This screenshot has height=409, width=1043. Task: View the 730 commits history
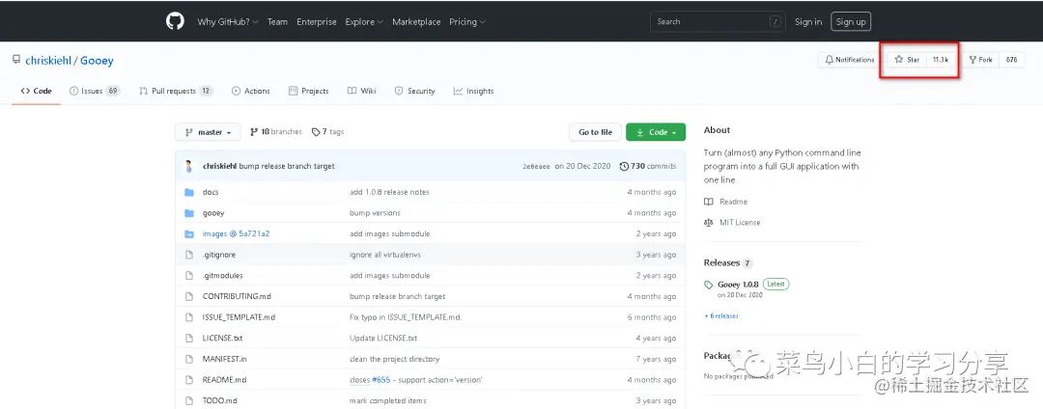click(x=648, y=166)
